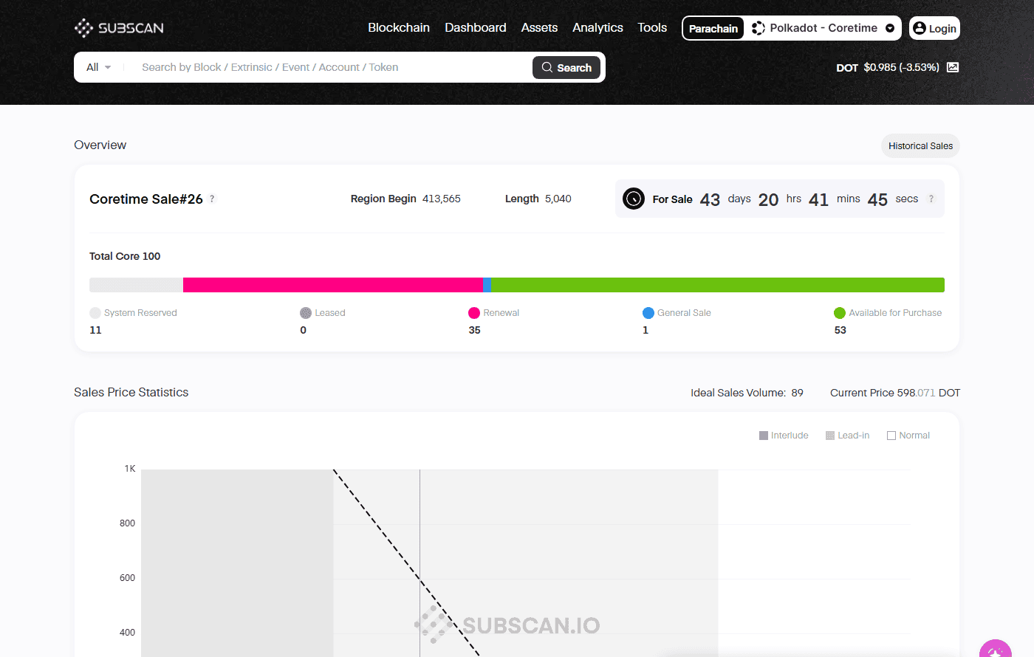This screenshot has height=657, width=1034.
Task: Click help icon next to secs countdown
Action: coord(931,199)
